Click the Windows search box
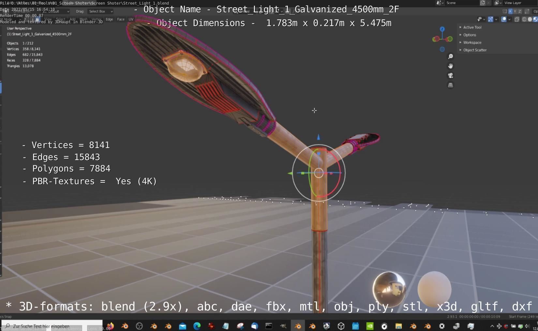This screenshot has width=538, height=331. tap(52, 326)
